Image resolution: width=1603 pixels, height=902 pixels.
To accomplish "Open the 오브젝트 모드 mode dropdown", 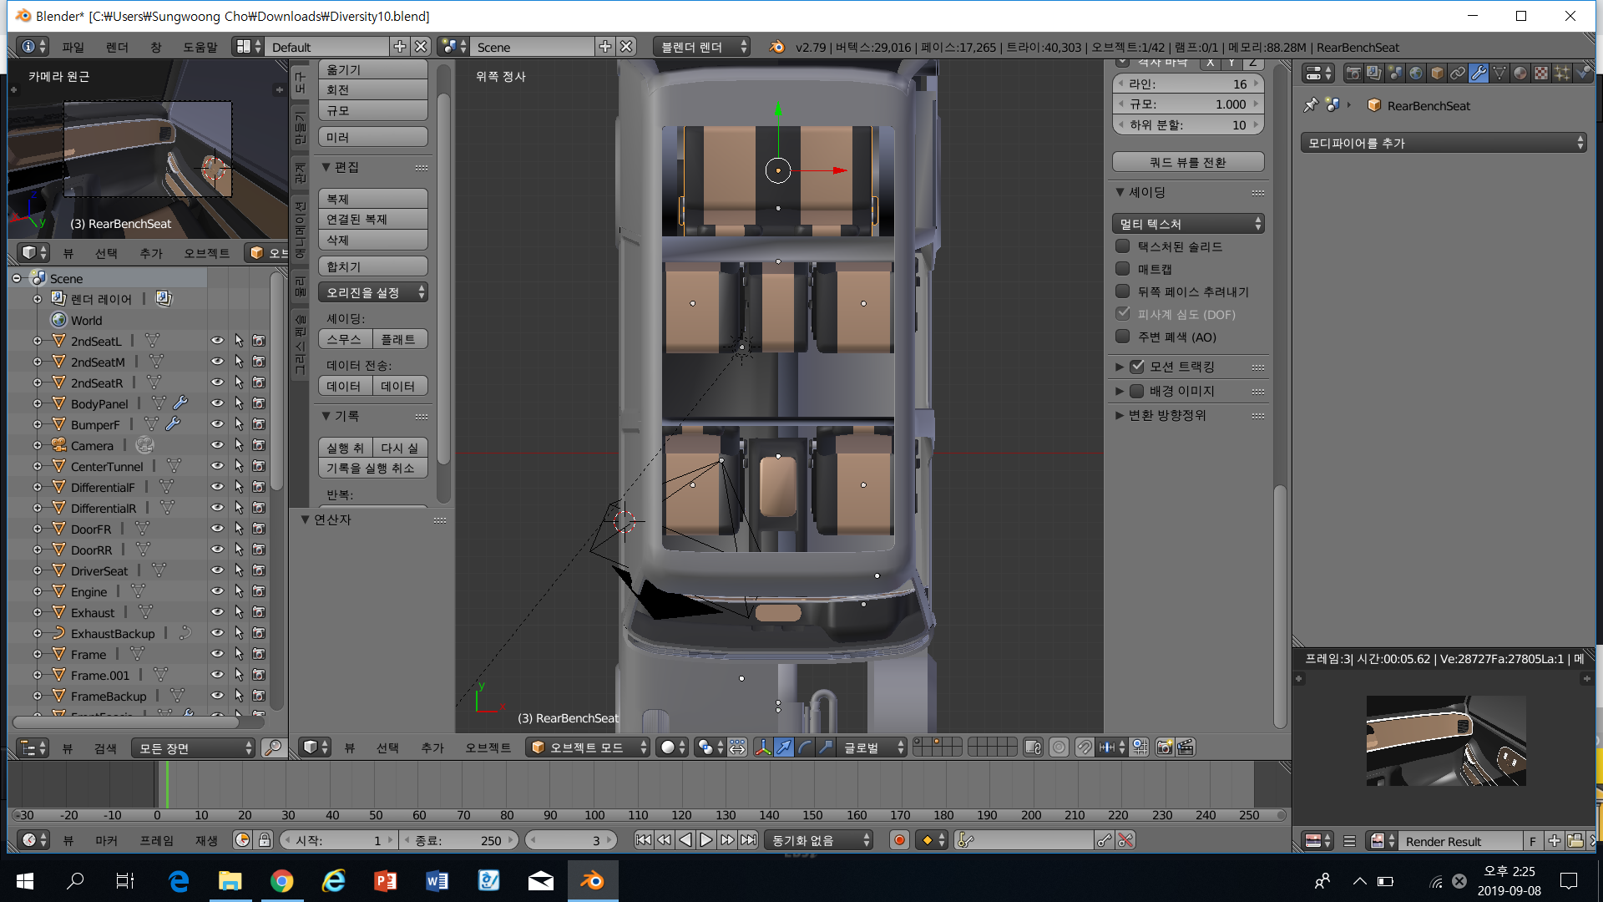I will [588, 747].
